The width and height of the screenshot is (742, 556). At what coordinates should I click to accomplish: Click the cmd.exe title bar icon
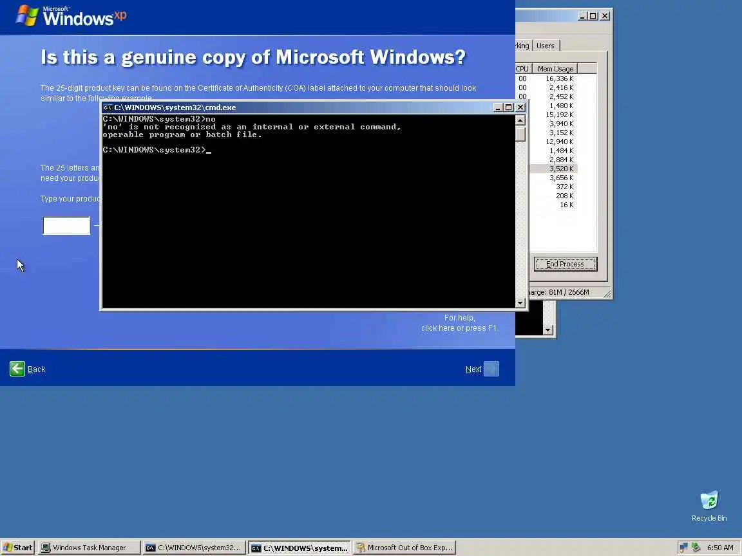pos(108,107)
